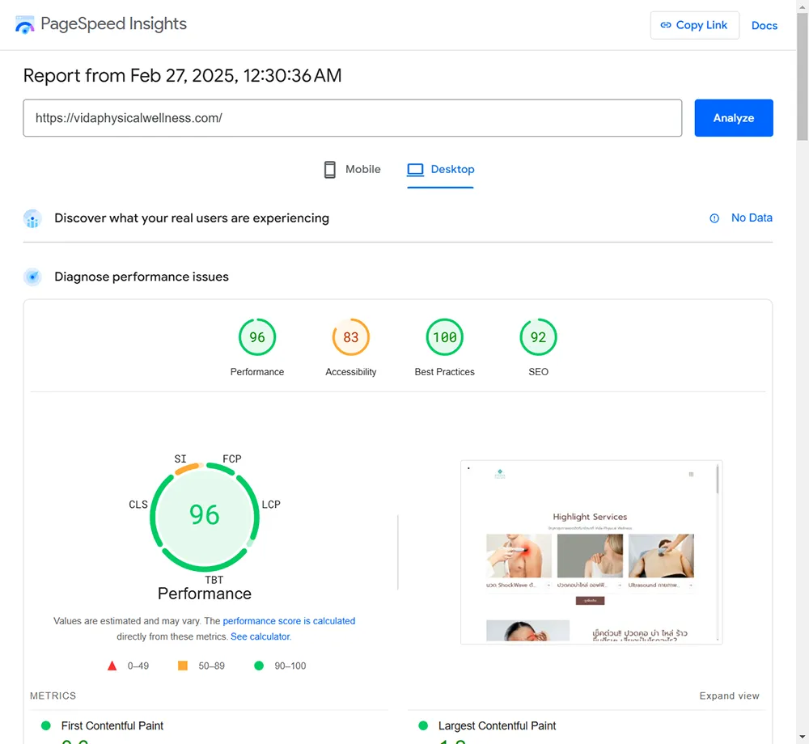Click the First Contentful Paint metric
Viewport: 809px width, 744px height.
click(112, 725)
